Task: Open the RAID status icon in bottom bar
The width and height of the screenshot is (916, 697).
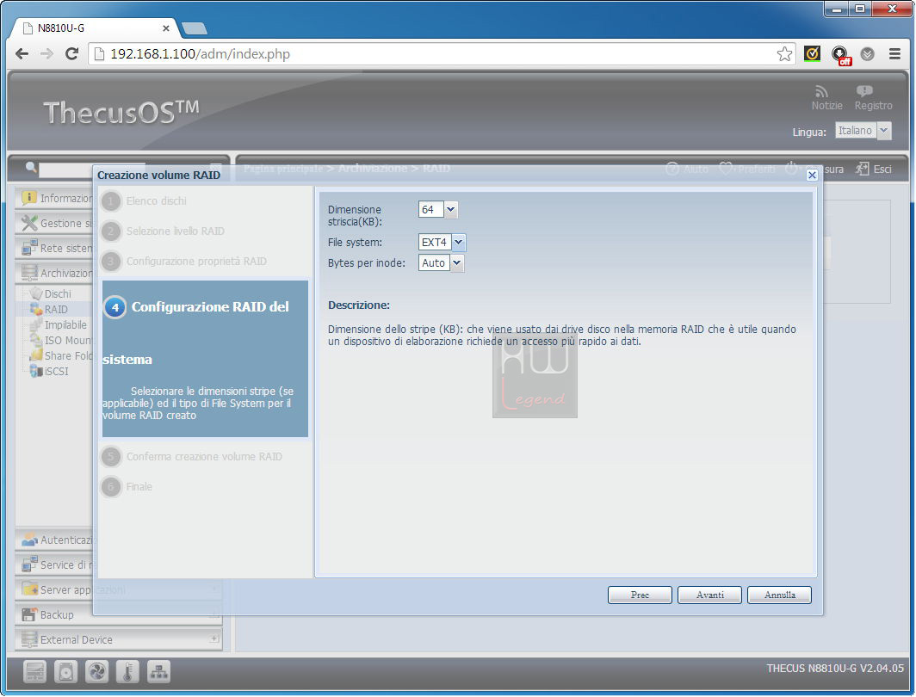Action: pos(34,672)
